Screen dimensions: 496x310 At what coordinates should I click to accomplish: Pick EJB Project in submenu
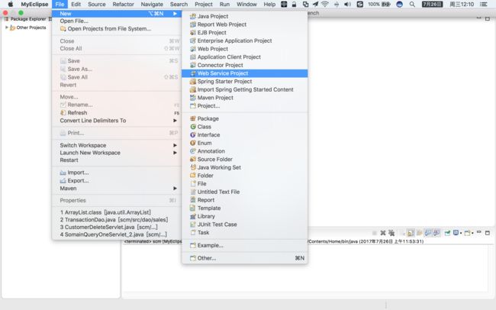244,33
